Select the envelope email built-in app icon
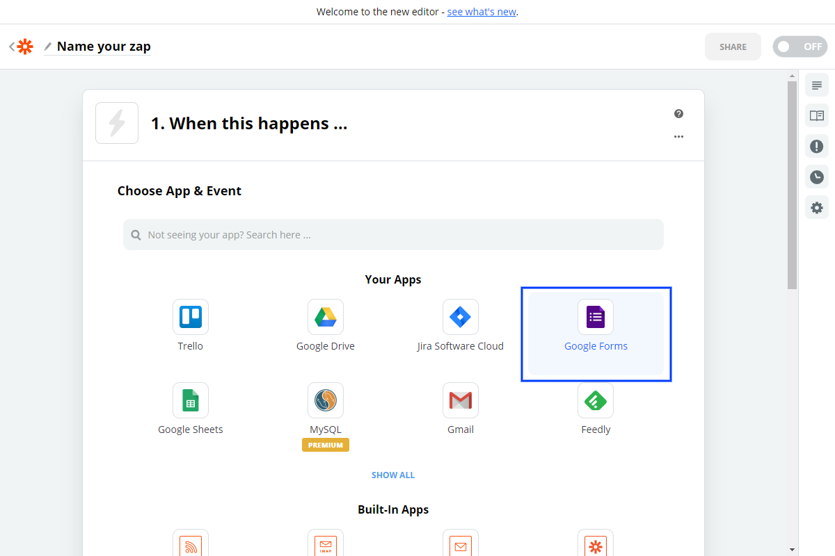The height and width of the screenshot is (556, 835). pyautogui.click(x=461, y=543)
